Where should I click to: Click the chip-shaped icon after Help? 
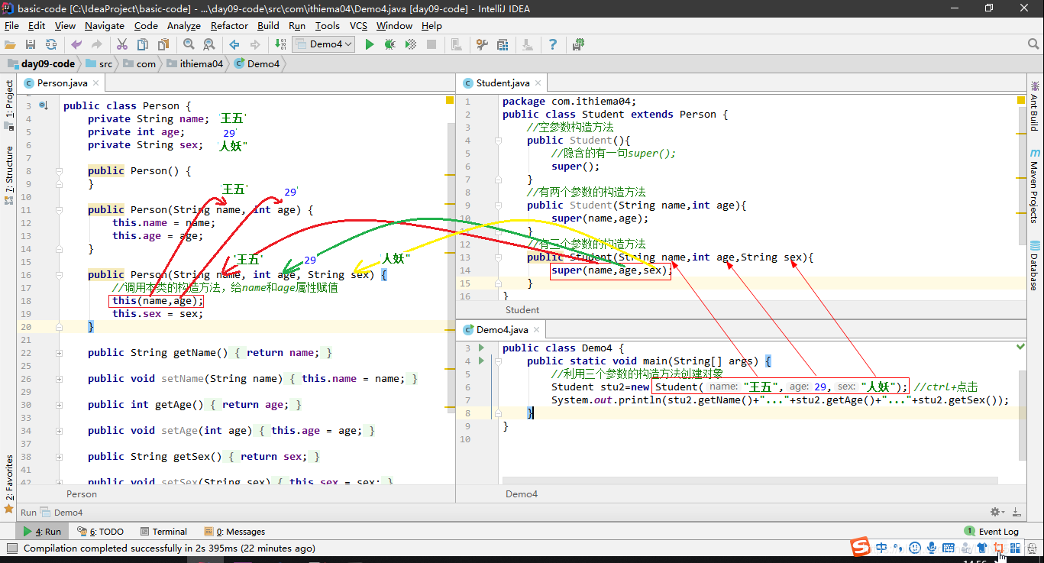578,44
